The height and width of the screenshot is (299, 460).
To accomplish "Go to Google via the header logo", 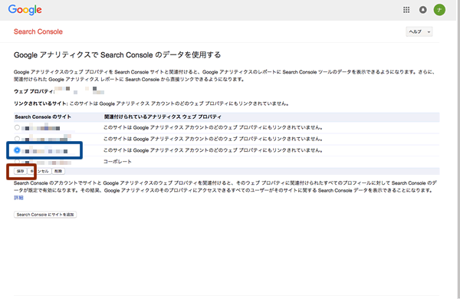I will (x=25, y=10).
